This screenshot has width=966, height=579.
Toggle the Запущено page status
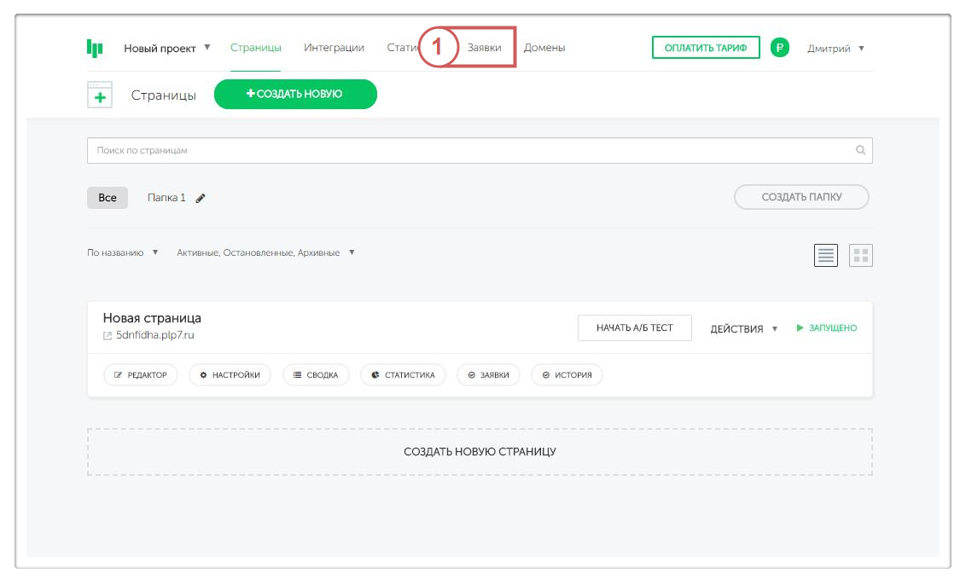pyautogui.click(x=826, y=328)
